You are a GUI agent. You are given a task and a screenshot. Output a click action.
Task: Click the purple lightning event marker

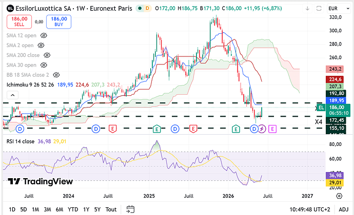262,129
